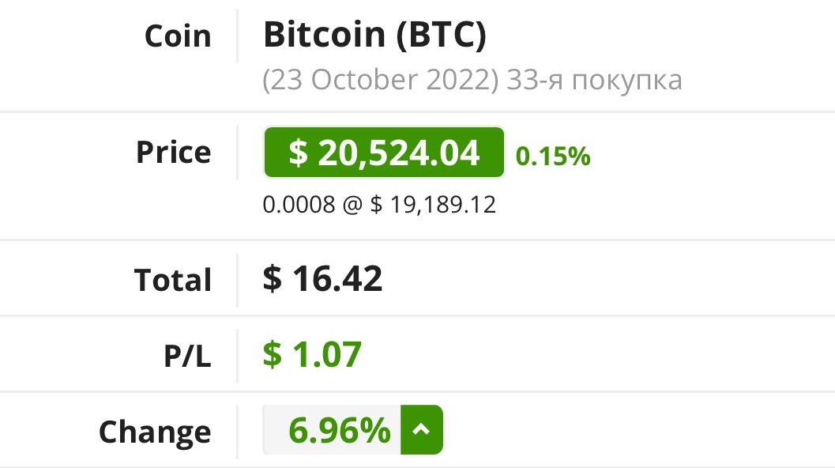The image size is (835, 468).
Task: Click the Change row label
Action: tap(155, 432)
